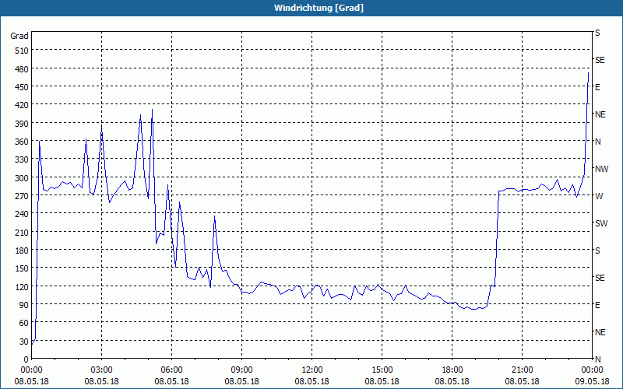Click the 00:00 label above 09.05.18
623x389 pixels.
[x=592, y=370]
